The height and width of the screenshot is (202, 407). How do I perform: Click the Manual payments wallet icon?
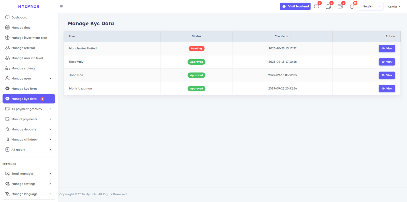(7, 119)
